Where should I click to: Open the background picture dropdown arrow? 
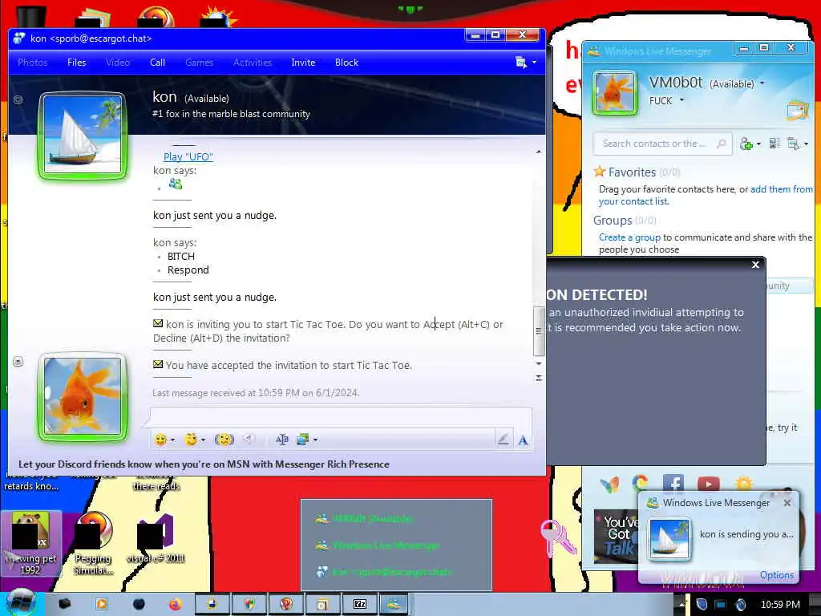[315, 440]
